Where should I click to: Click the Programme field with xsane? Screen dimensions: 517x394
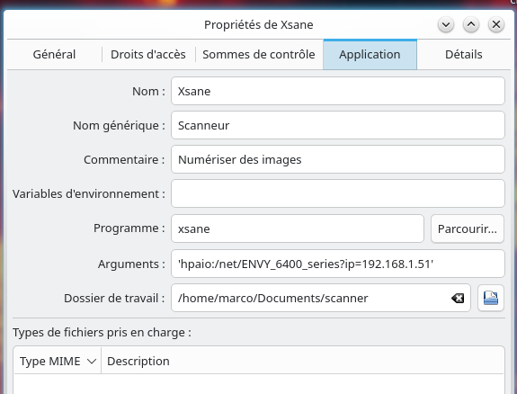click(x=298, y=228)
